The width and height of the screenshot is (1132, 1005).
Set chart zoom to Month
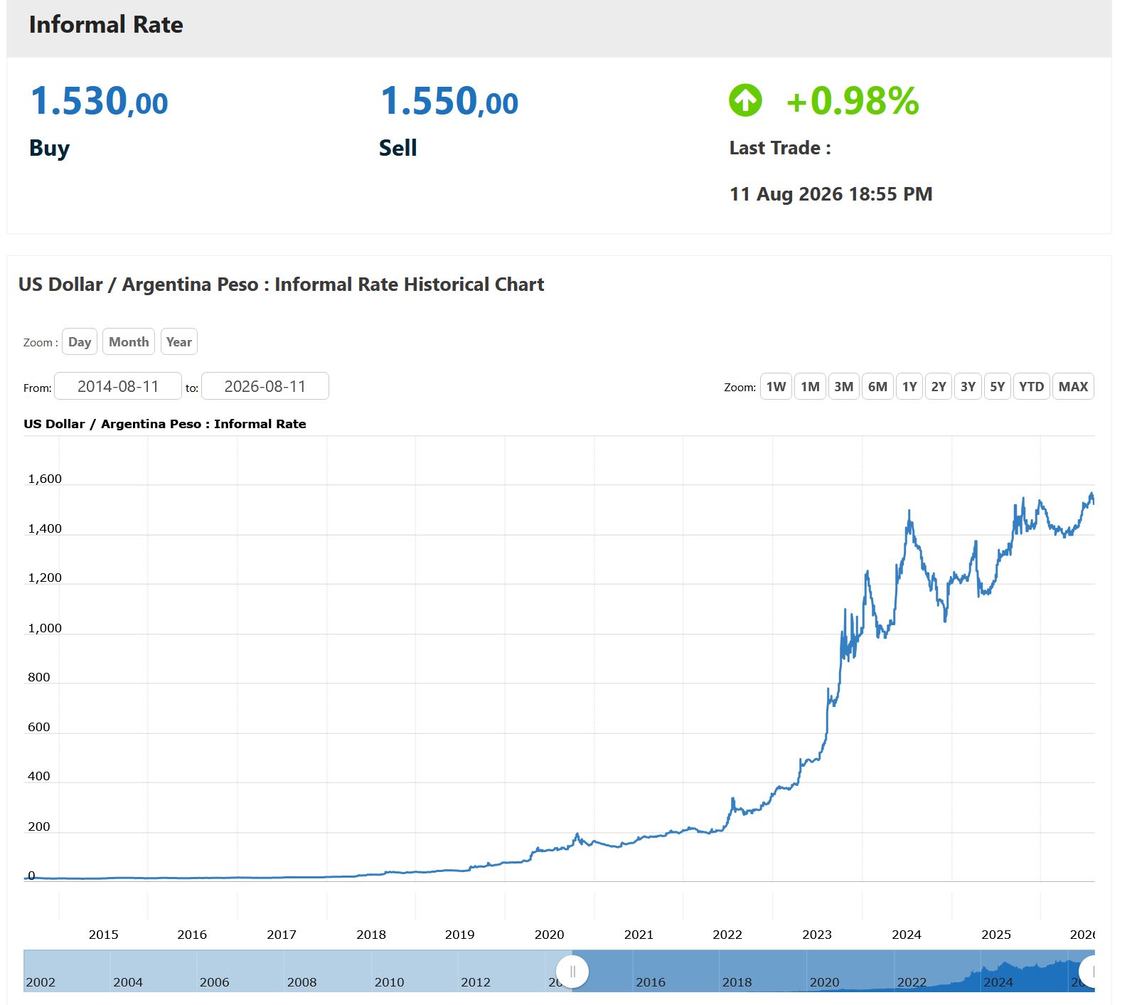tap(129, 342)
